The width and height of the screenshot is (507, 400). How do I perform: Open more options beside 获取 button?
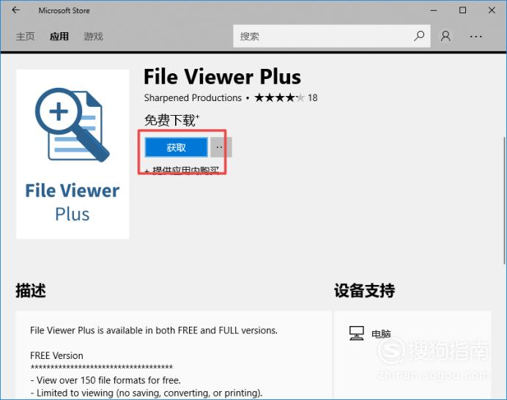point(221,147)
